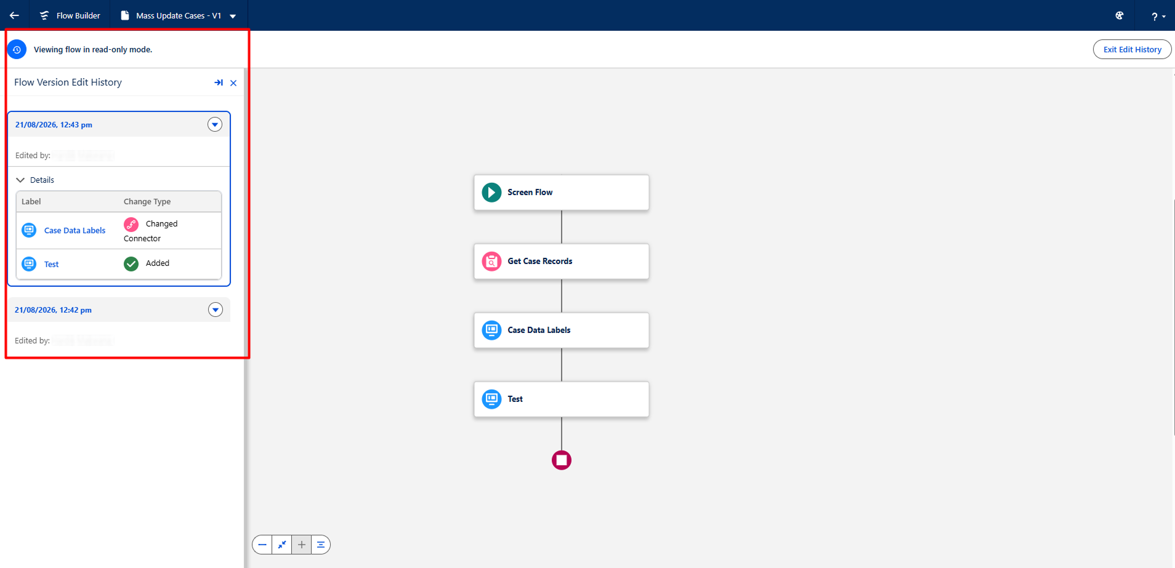The image size is (1175, 568).
Task: Zoom into canvas with plus button
Action: (302, 545)
